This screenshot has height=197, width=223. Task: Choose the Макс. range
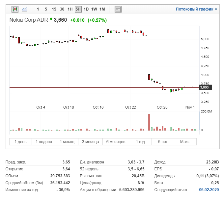click(x=185, y=142)
